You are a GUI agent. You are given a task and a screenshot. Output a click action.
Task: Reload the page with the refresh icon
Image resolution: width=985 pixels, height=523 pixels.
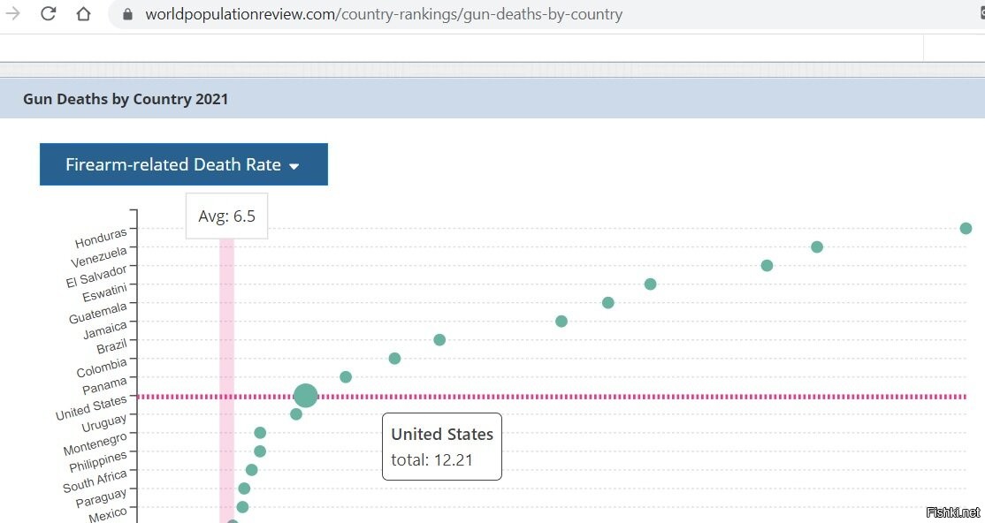click(49, 14)
